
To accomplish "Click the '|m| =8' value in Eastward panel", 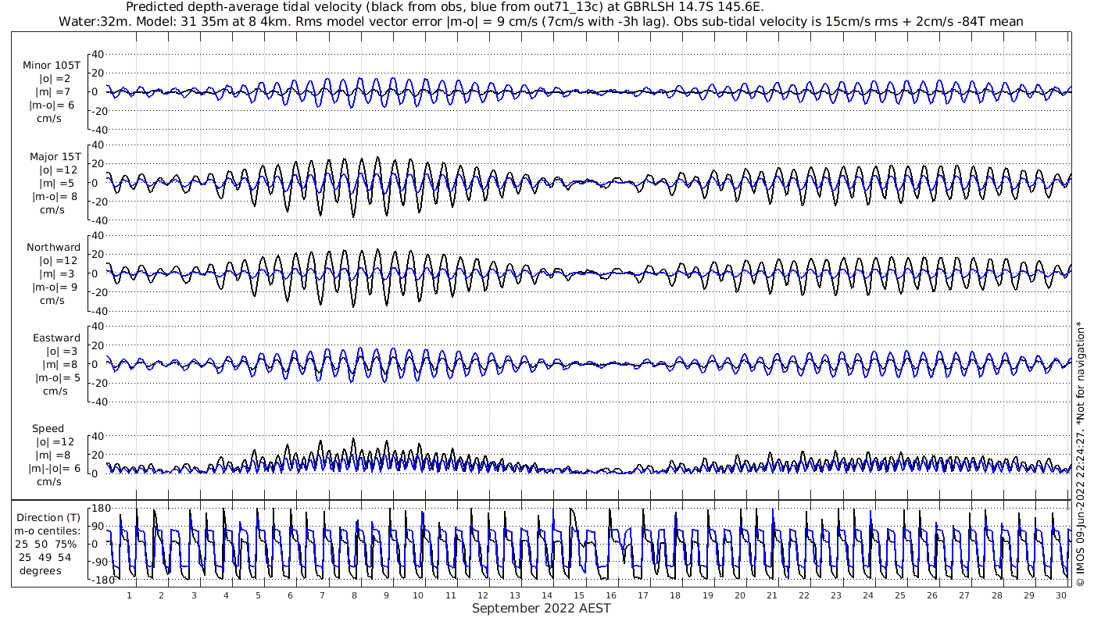I will tap(57, 364).
